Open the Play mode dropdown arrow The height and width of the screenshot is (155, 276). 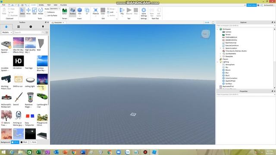coord(122,16)
